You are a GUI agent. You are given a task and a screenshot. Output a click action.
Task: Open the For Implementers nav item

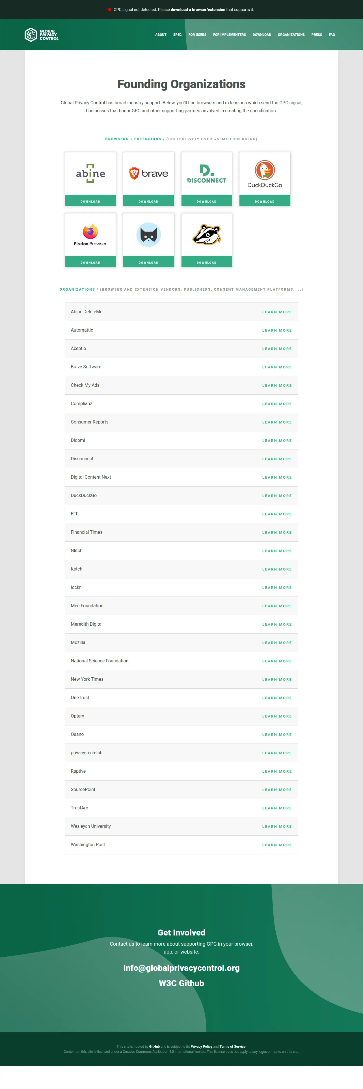click(230, 35)
